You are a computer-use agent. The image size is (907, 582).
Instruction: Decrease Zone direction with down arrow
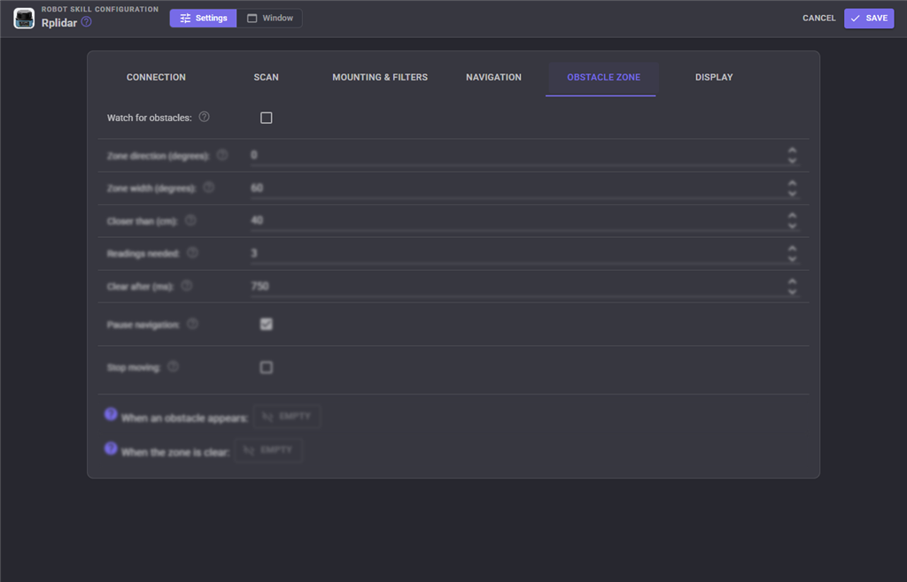792,160
